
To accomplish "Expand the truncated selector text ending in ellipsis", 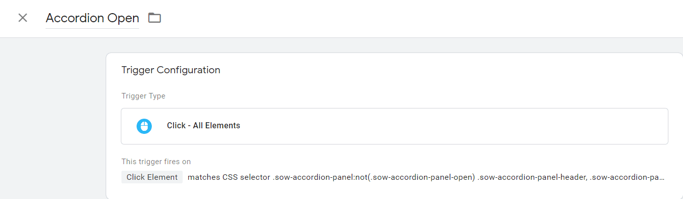I will click(627, 177).
